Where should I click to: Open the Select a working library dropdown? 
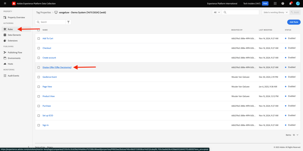point(276,12)
